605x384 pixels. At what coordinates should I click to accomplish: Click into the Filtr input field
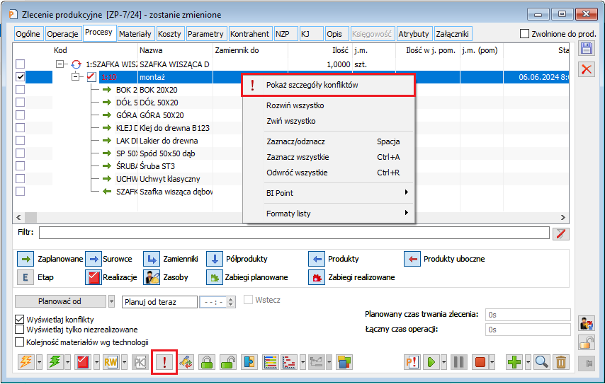click(294, 233)
